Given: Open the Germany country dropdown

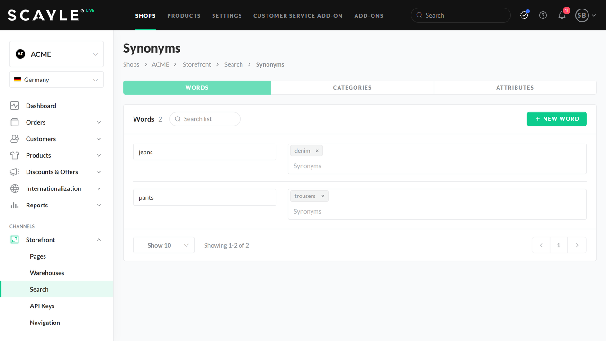Looking at the screenshot, I should pyautogui.click(x=56, y=80).
